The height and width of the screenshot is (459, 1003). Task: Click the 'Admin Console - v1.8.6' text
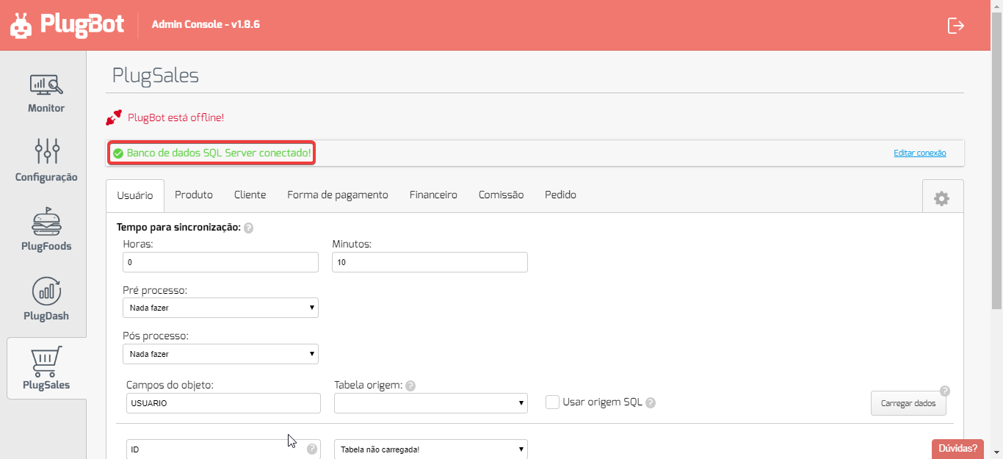tap(206, 24)
